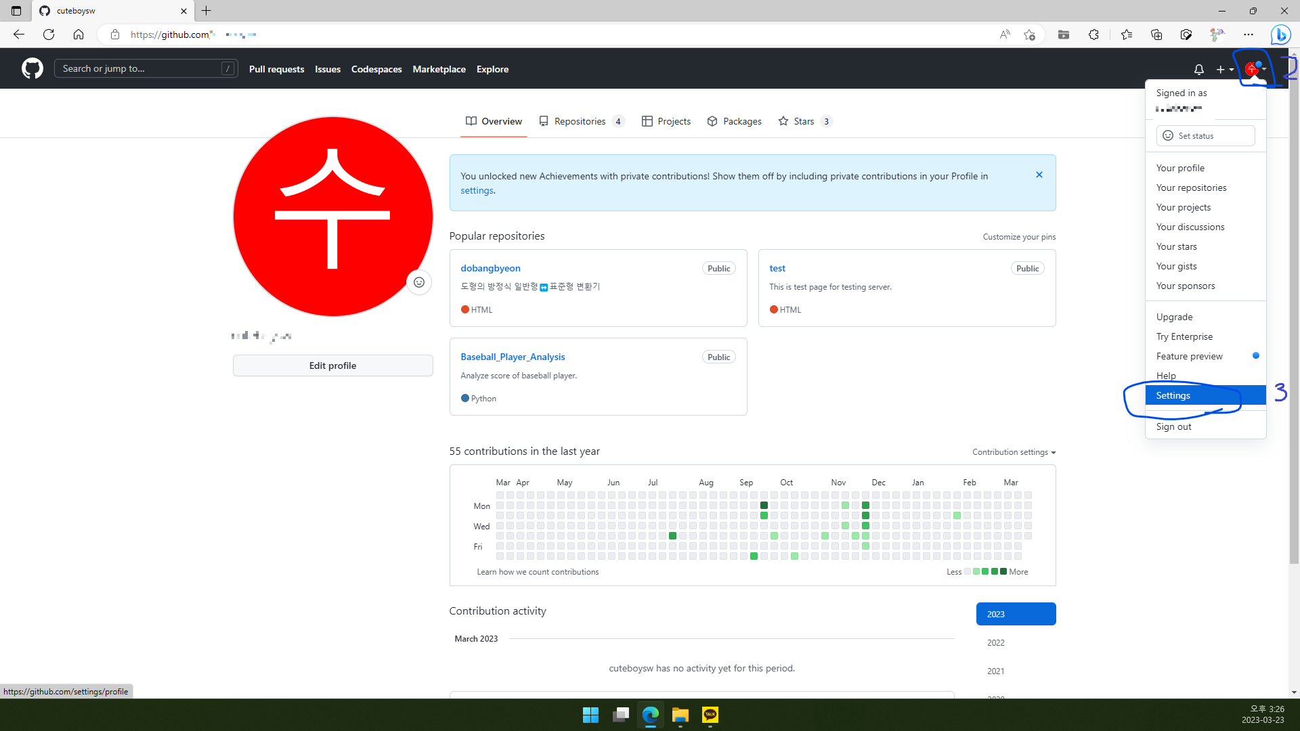Image resolution: width=1300 pixels, height=731 pixels.
Task: Dismiss the achievements notice with X
Action: (x=1039, y=175)
